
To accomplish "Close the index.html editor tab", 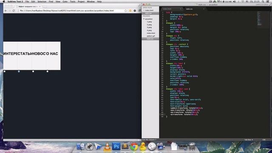I will point(181,9).
